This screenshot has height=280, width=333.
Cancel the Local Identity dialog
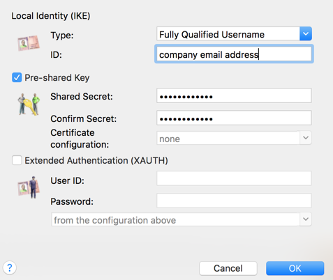228,268
